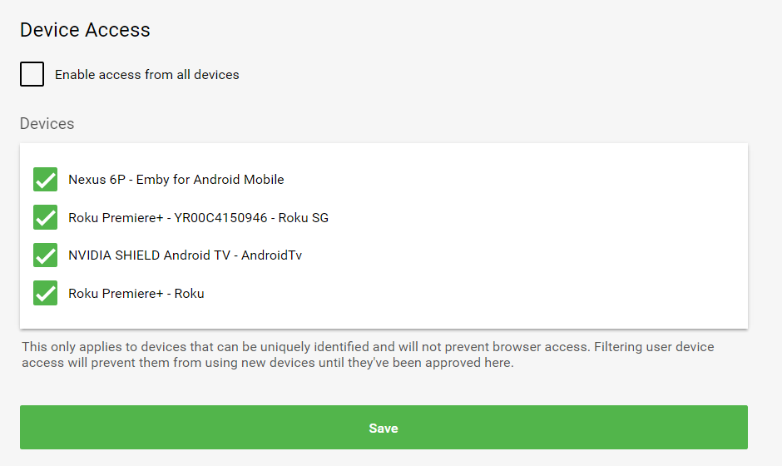Screen dimensions: 782x466
Task: Disable NVIDIA SHIELD Android TV access checkbox
Action: [x=45, y=255]
